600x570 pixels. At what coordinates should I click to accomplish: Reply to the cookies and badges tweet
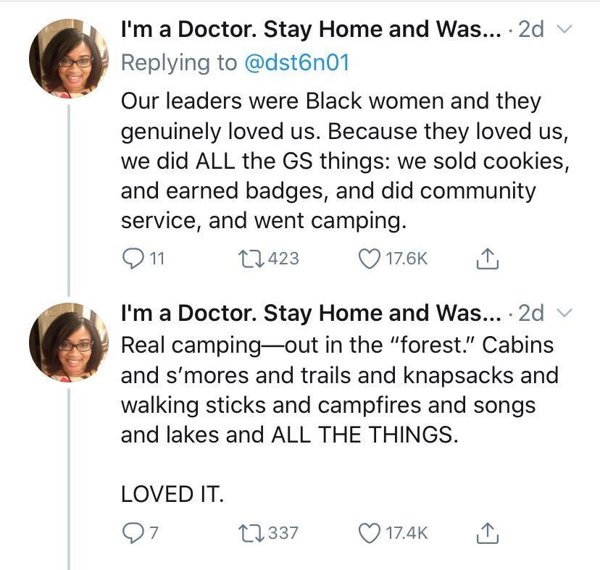[133, 259]
